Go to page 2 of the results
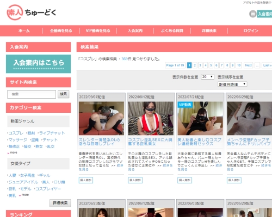 click(x=195, y=65)
